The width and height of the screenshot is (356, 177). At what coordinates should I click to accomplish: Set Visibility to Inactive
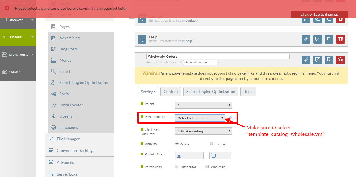(211, 144)
